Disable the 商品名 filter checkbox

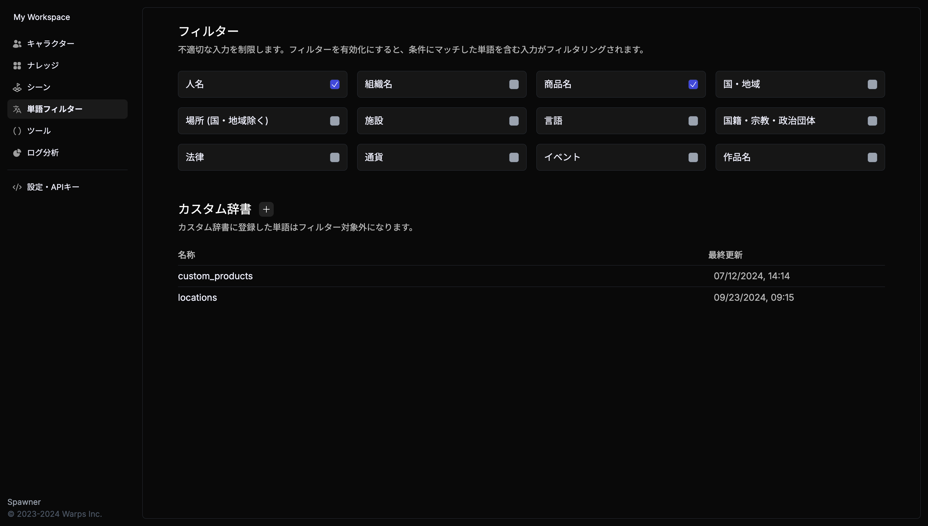tap(693, 84)
